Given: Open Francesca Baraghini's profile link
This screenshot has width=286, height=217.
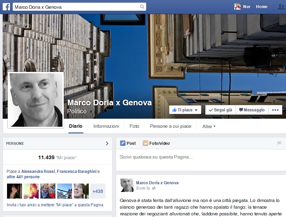Looking at the screenshot, I should [x=77, y=172].
